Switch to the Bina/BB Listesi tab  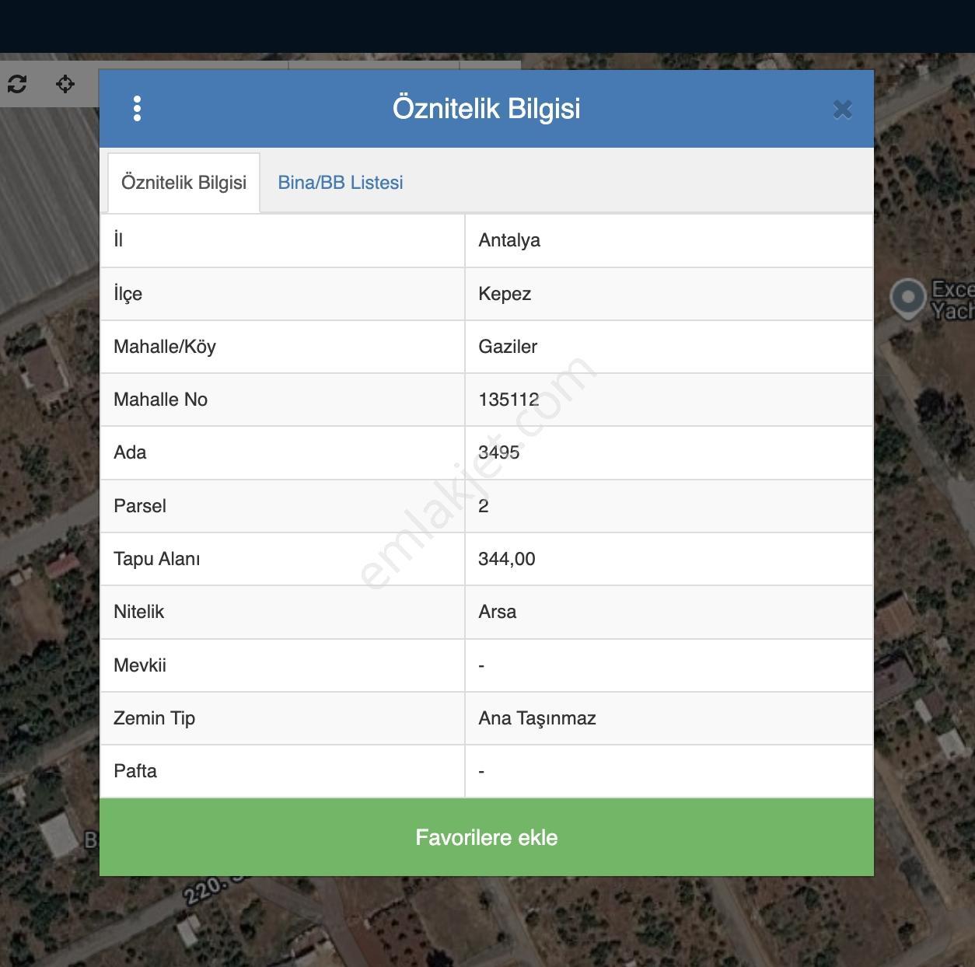[x=341, y=183]
